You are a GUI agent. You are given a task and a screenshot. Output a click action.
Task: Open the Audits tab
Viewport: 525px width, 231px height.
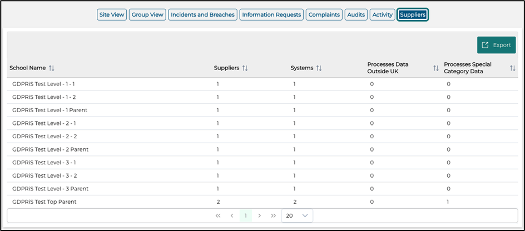[356, 15]
